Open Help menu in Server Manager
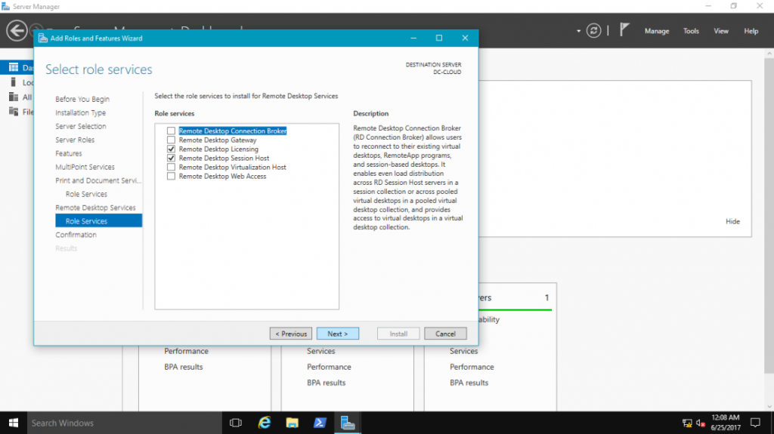Screen dimensions: 774x434 [751, 31]
